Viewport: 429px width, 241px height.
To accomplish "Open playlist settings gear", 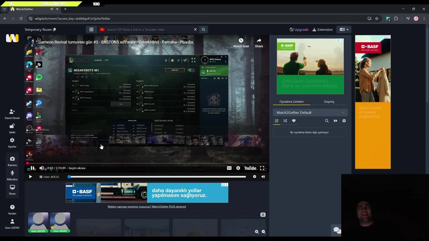I will tap(344, 121).
